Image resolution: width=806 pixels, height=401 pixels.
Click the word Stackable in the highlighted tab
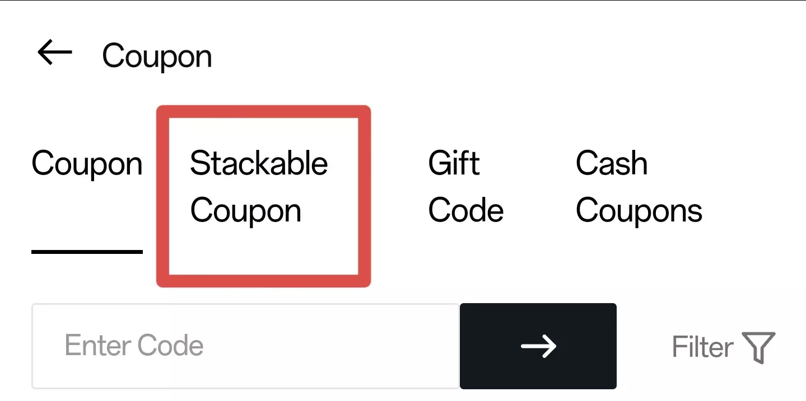point(259,164)
